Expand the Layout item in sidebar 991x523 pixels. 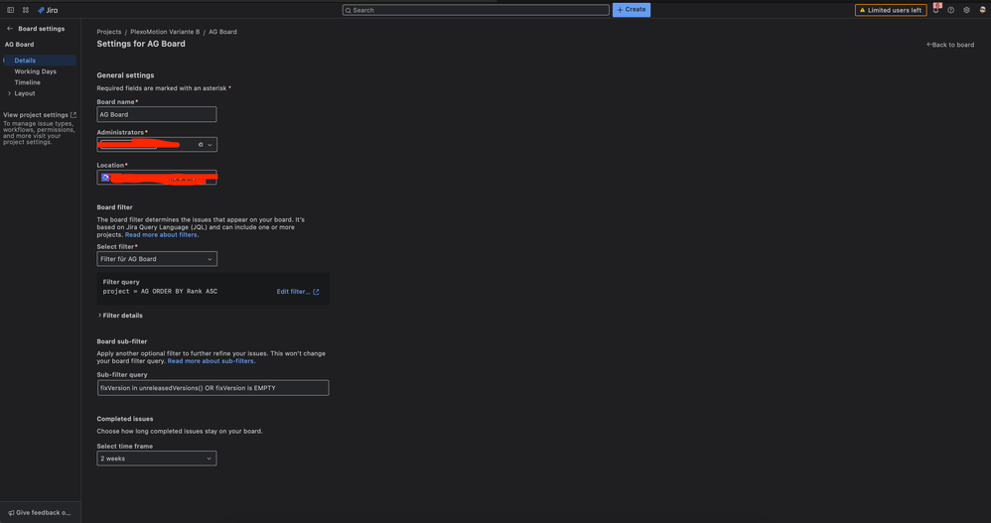9,93
